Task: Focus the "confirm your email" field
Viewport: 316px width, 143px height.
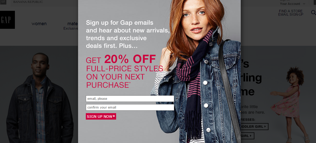Action: (130, 107)
